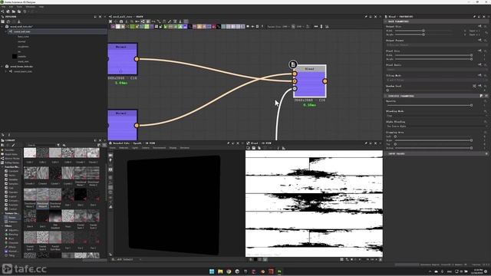Click the undo icon in main toolbar
The height and width of the screenshot is (276, 491).
point(25,11)
